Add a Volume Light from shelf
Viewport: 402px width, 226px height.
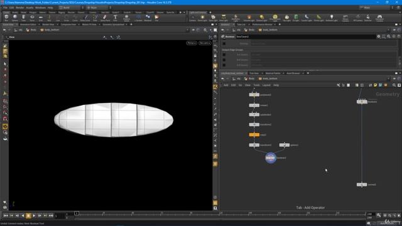point(249,18)
